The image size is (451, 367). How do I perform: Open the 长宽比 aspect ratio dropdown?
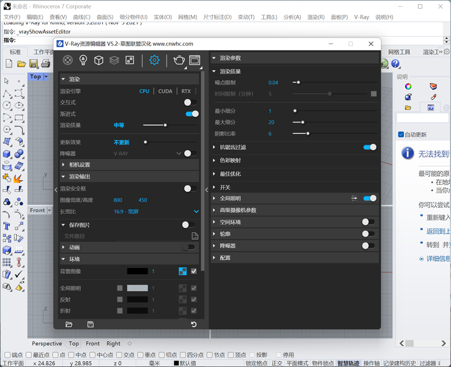(x=196, y=211)
